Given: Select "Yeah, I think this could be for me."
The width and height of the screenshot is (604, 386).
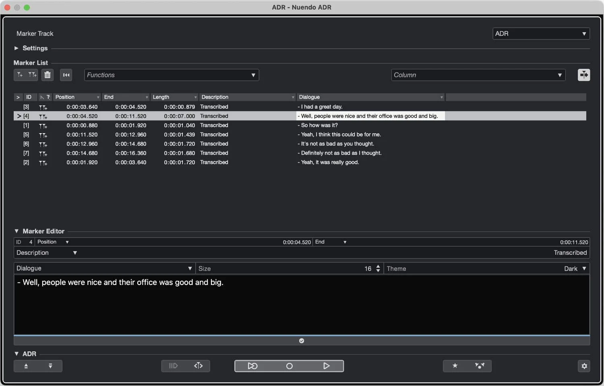Looking at the screenshot, I should (x=300, y=135).
